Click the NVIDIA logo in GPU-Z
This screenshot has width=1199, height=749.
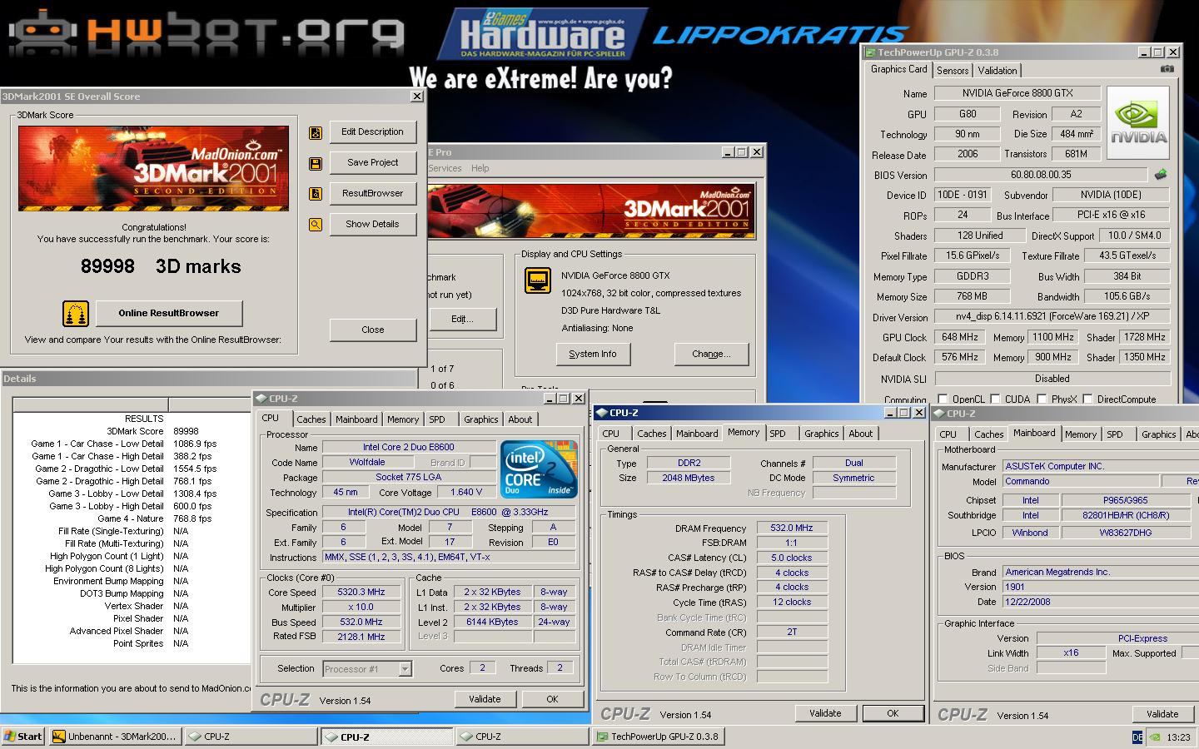(1138, 122)
